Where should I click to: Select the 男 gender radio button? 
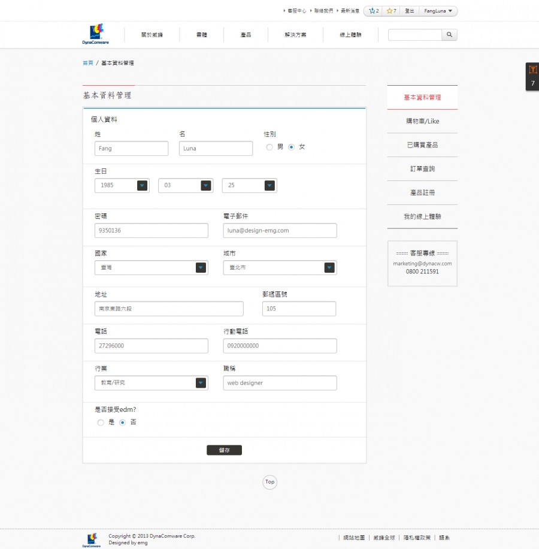pyautogui.click(x=269, y=147)
